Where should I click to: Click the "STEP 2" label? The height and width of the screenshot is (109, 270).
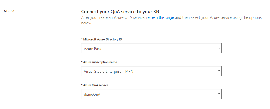click(9, 11)
